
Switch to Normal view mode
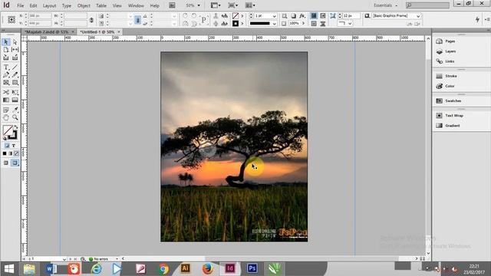tap(6, 163)
